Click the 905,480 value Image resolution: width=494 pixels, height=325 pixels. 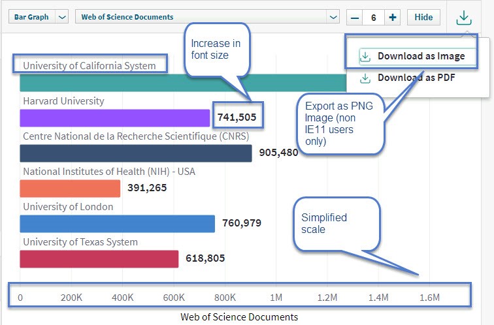278,153
